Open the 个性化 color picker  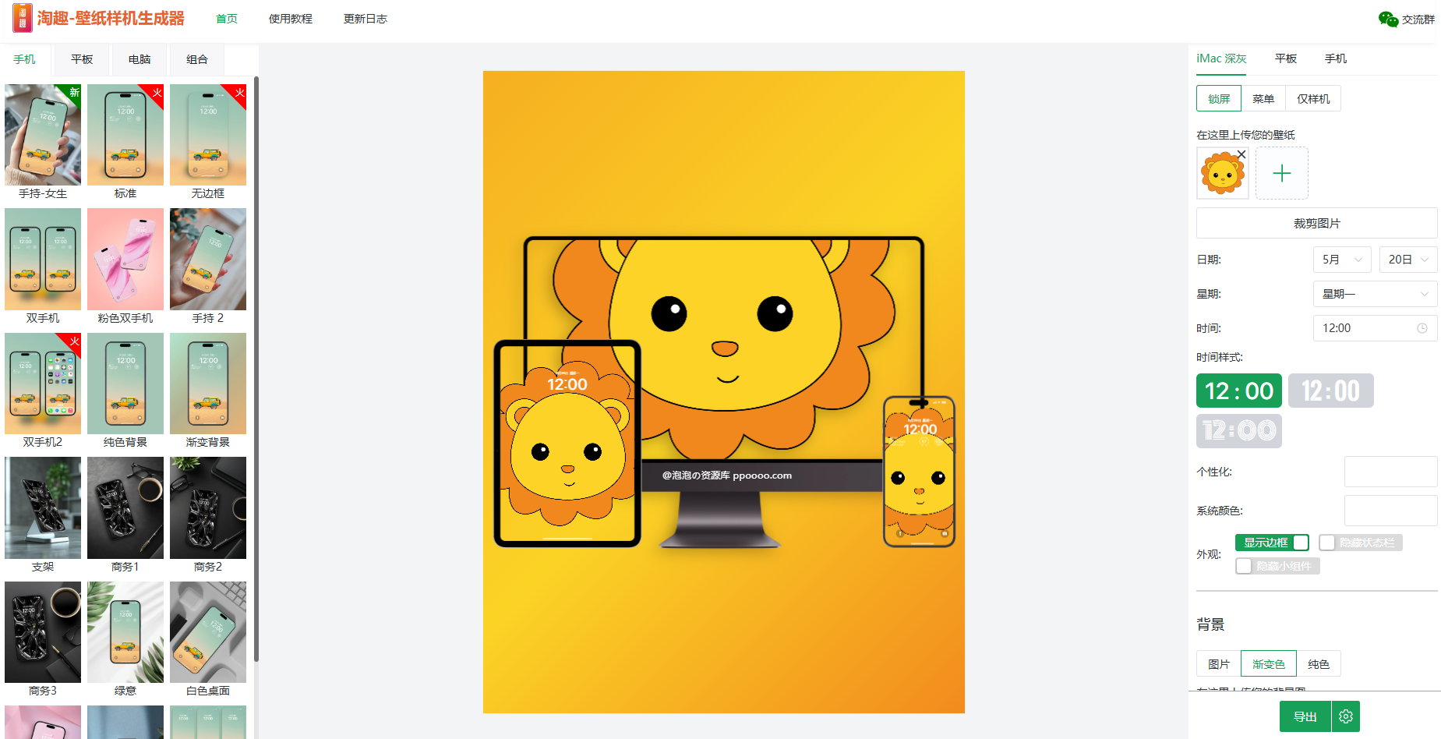tap(1391, 472)
